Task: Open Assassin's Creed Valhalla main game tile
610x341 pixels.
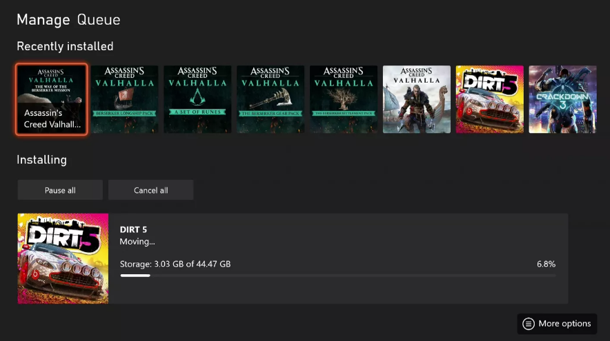Action: [417, 99]
